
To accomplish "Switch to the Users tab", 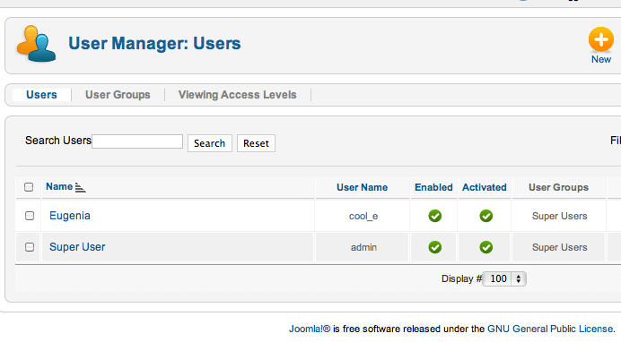I will coord(41,95).
